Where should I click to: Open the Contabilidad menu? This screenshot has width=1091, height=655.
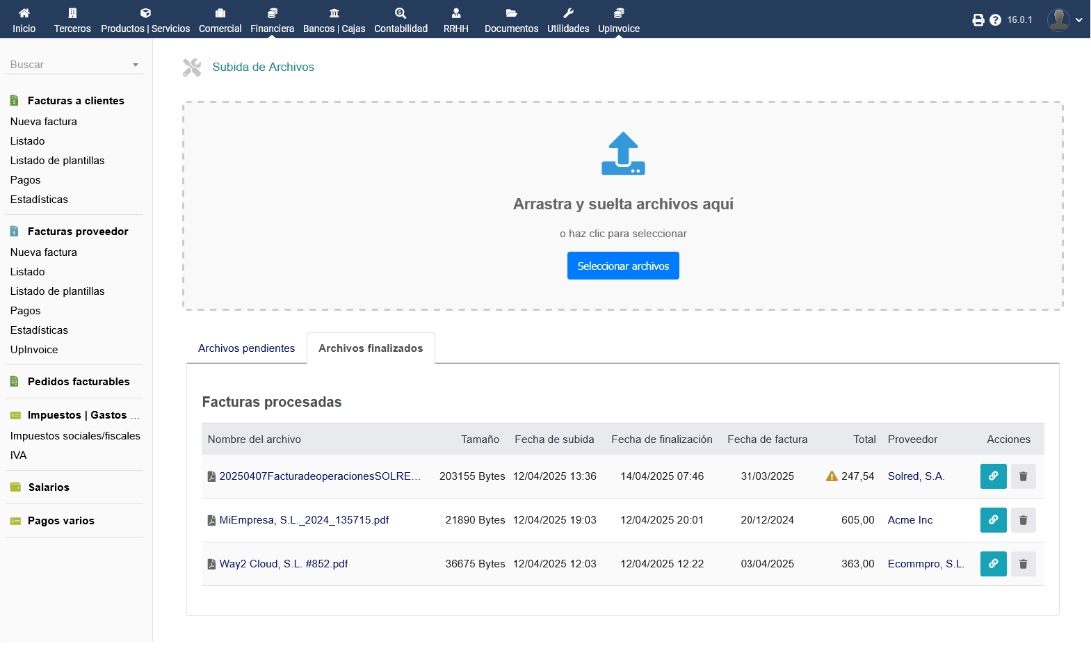pos(401,20)
